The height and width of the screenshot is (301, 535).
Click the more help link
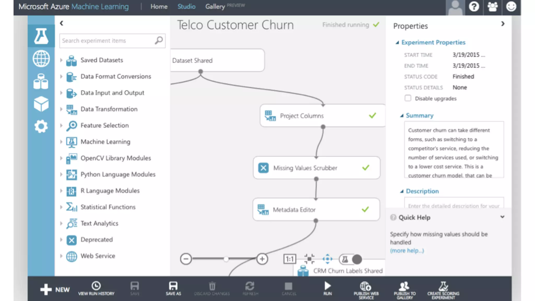(x=407, y=251)
